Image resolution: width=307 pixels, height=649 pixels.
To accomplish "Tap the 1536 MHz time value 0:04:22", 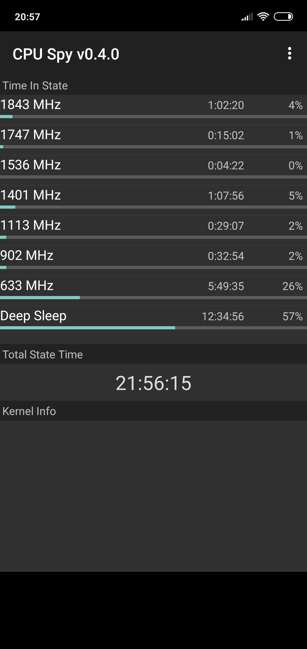I will [226, 166].
